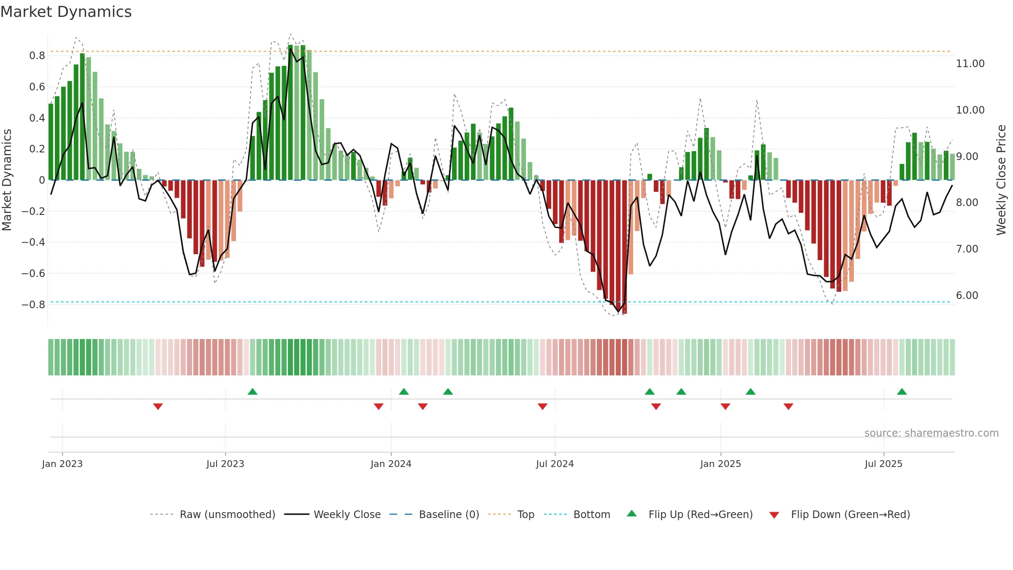Click the 'Jul 2025' x-axis label
The height and width of the screenshot is (570, 1013).
point(883,464)
